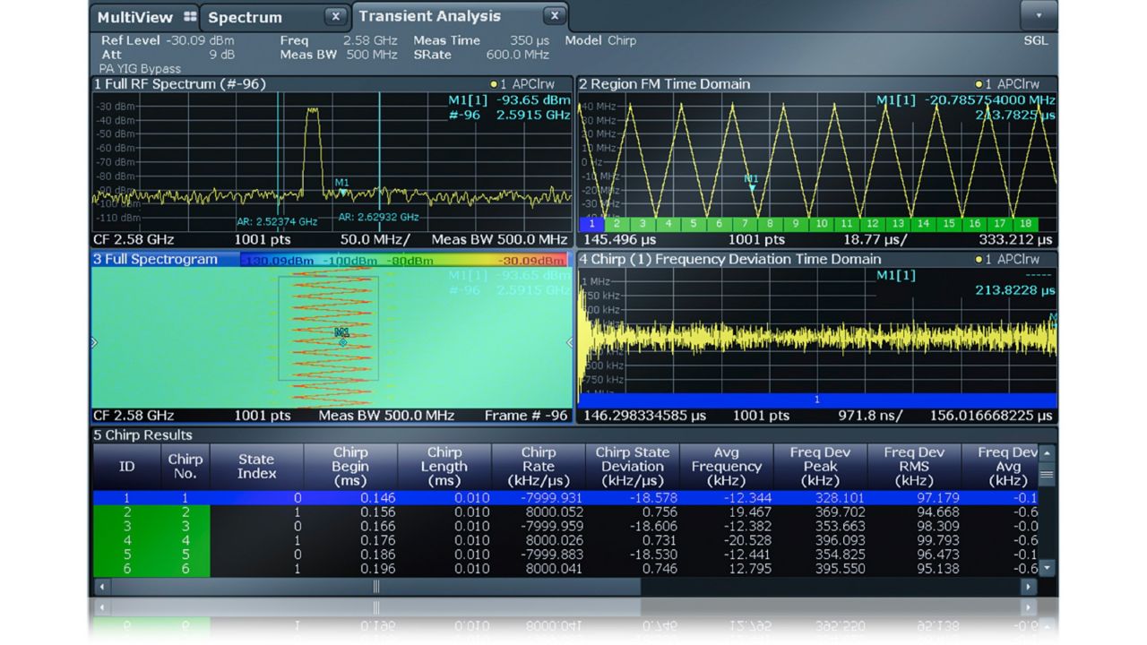Close the Transient Analysis channel tab

555,15
